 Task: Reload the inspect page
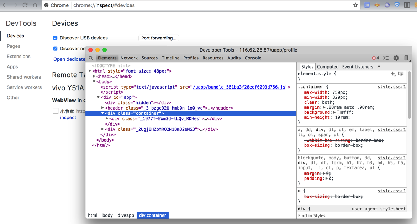point(25,5)
